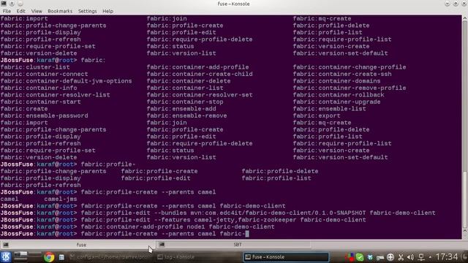Click the round title bar button beside the pin

click(x=20, y=4)
